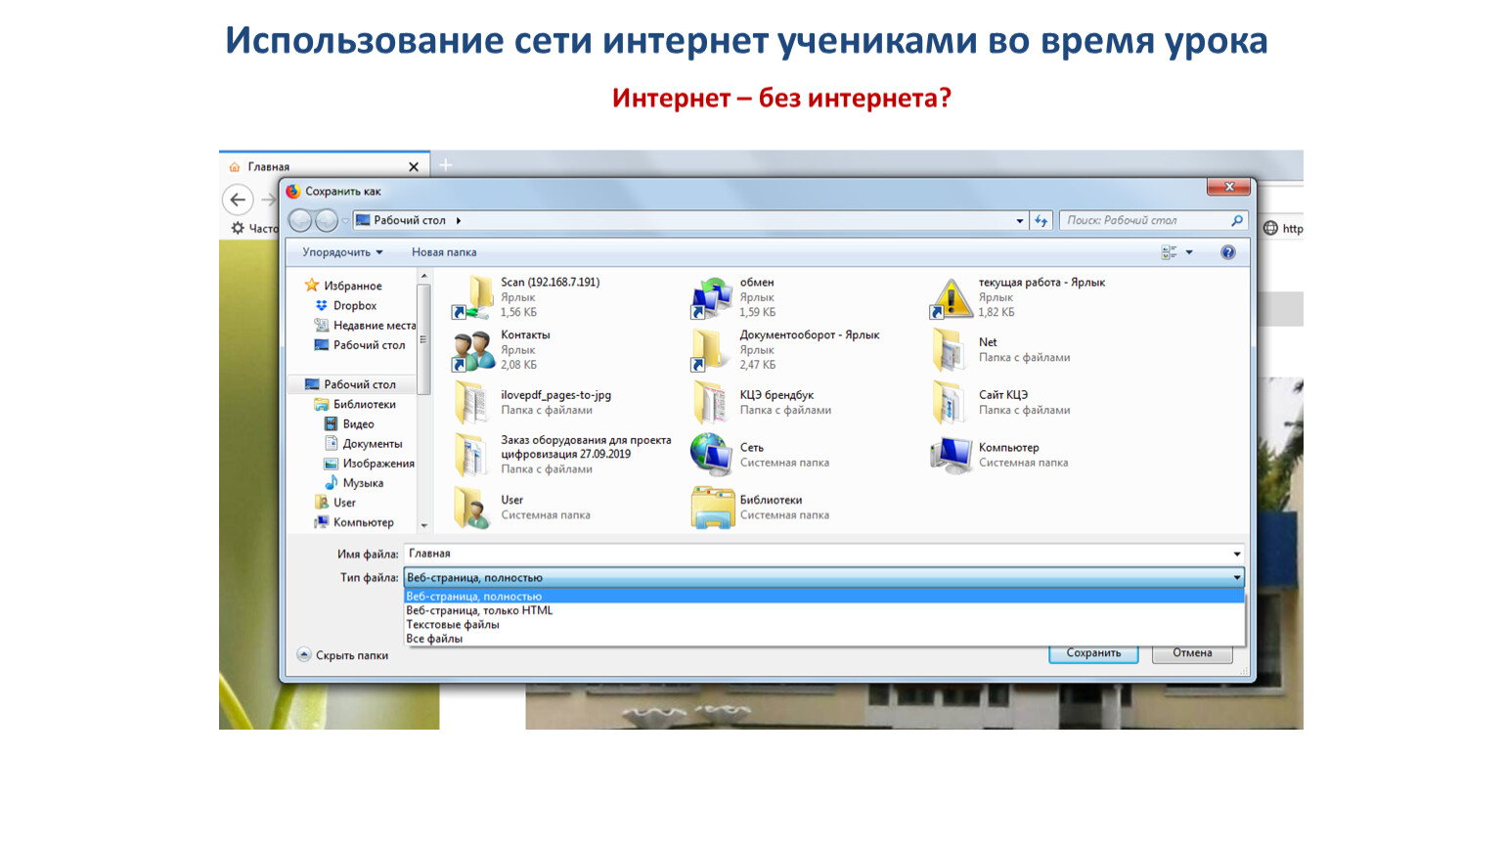Click the refresh icon next to address bar

pos(1041,221)
